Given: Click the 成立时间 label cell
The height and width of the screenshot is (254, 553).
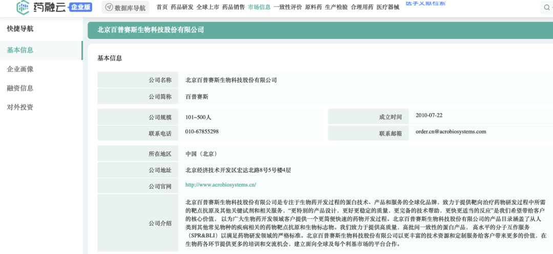Looking at the screenshot, I should (368, 117).
